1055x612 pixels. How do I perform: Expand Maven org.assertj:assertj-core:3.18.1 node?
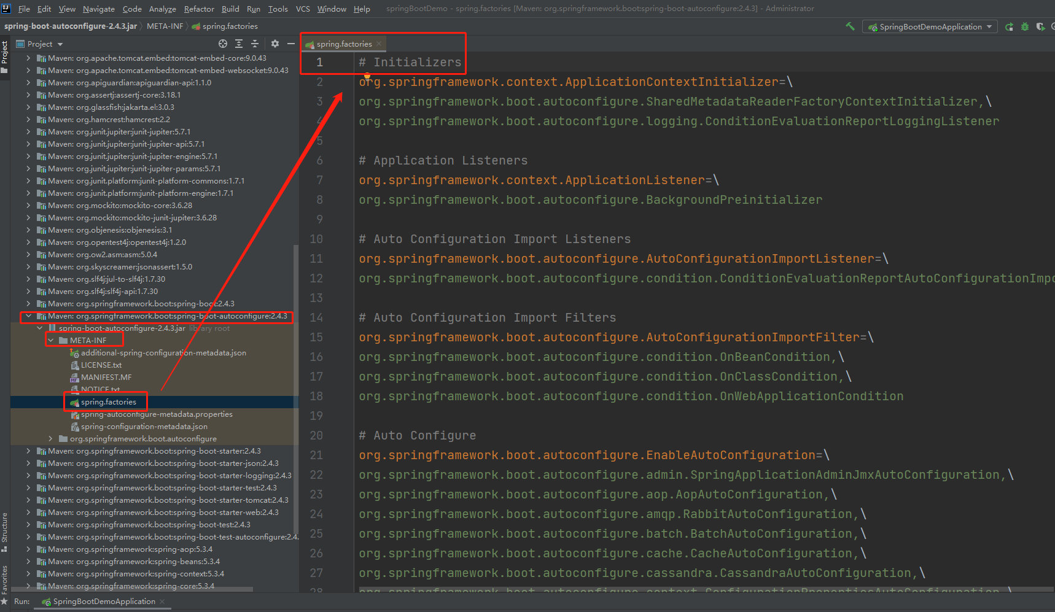pos(28,95)
